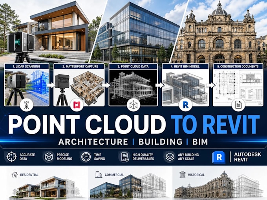The height and width of the screenshot is (200, 267).
Task: Click the 'TO REVIT' blue title text
Action: tap(215, 124)
